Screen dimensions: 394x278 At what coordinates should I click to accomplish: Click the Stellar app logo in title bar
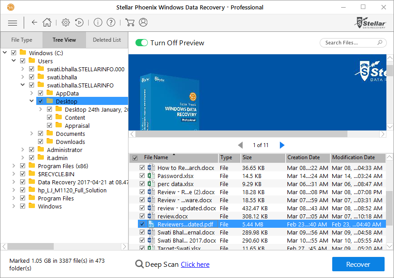(11, 7)
